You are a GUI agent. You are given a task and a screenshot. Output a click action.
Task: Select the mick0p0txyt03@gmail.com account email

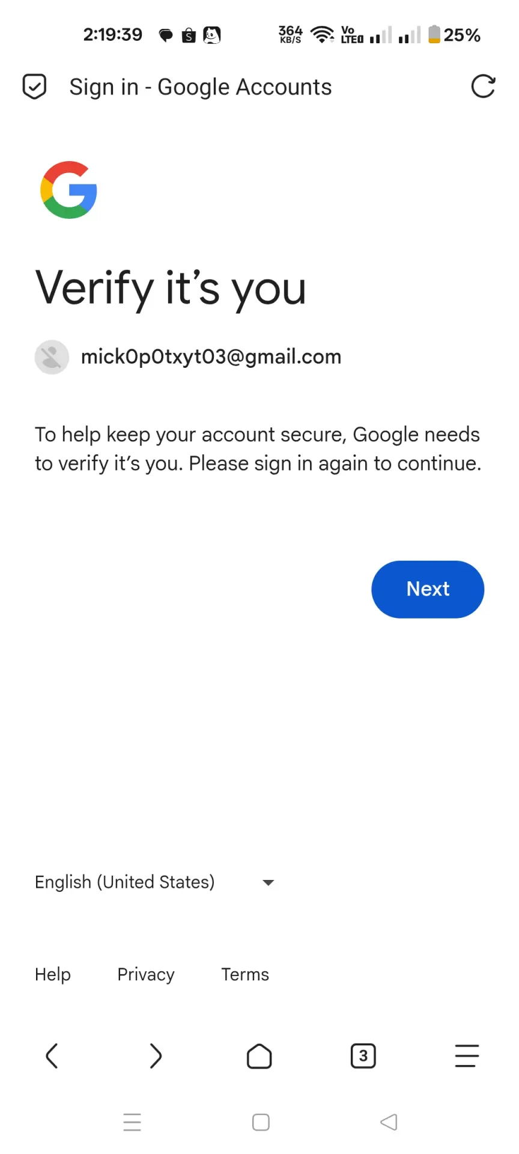click(211, 357)
